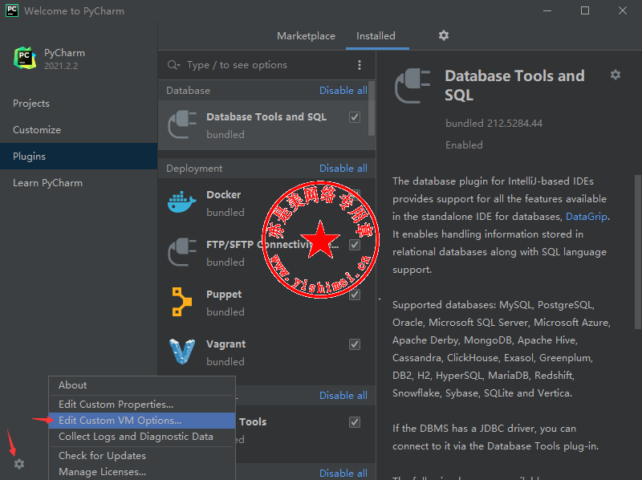The width and height of the screenshot is (642, 480).
Task: Click the Enabled status text
Action: coord(464,145)
